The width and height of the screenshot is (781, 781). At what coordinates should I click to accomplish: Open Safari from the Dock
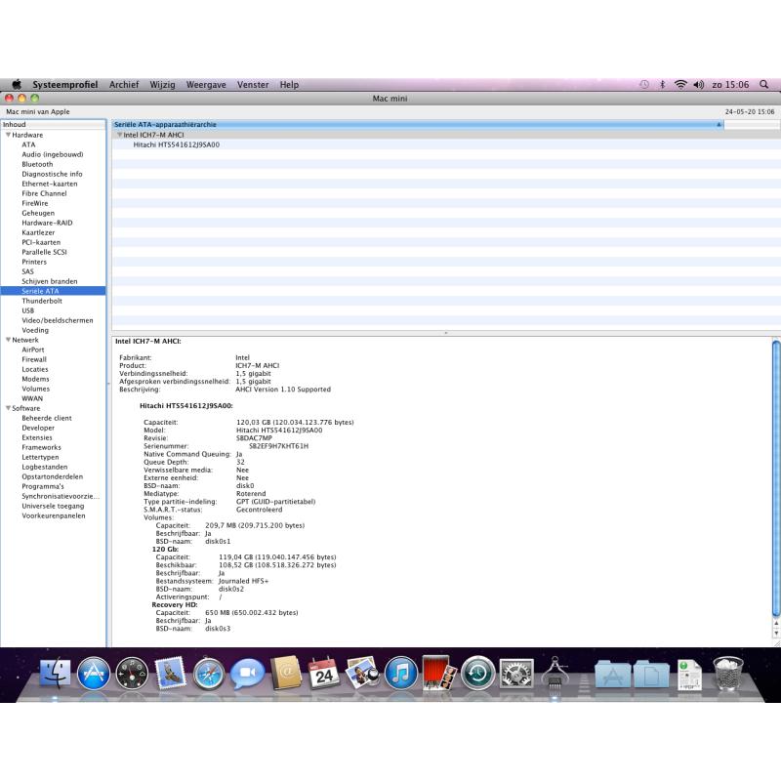click(x=209, y=673)
